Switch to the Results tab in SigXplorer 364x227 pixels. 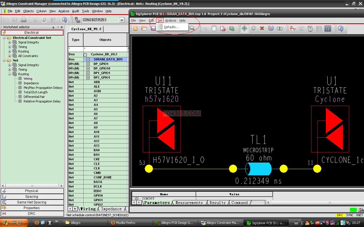(218, 203)
